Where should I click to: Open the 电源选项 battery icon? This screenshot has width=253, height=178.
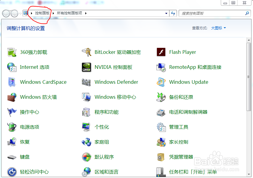pos(12,127)
